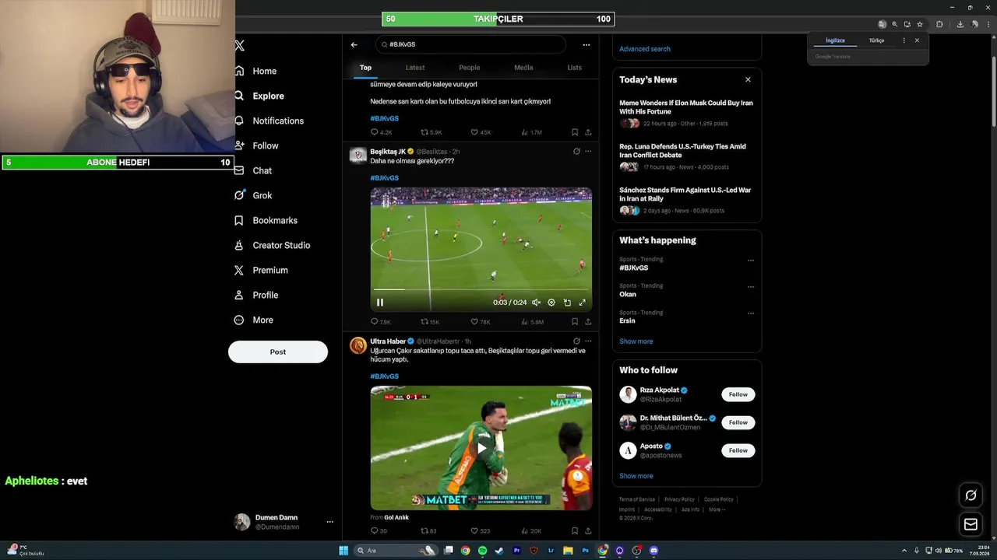The image size is (997, 560).
Task: Open Dumen Damn account menu dots
Action: (x=330, y=522)
